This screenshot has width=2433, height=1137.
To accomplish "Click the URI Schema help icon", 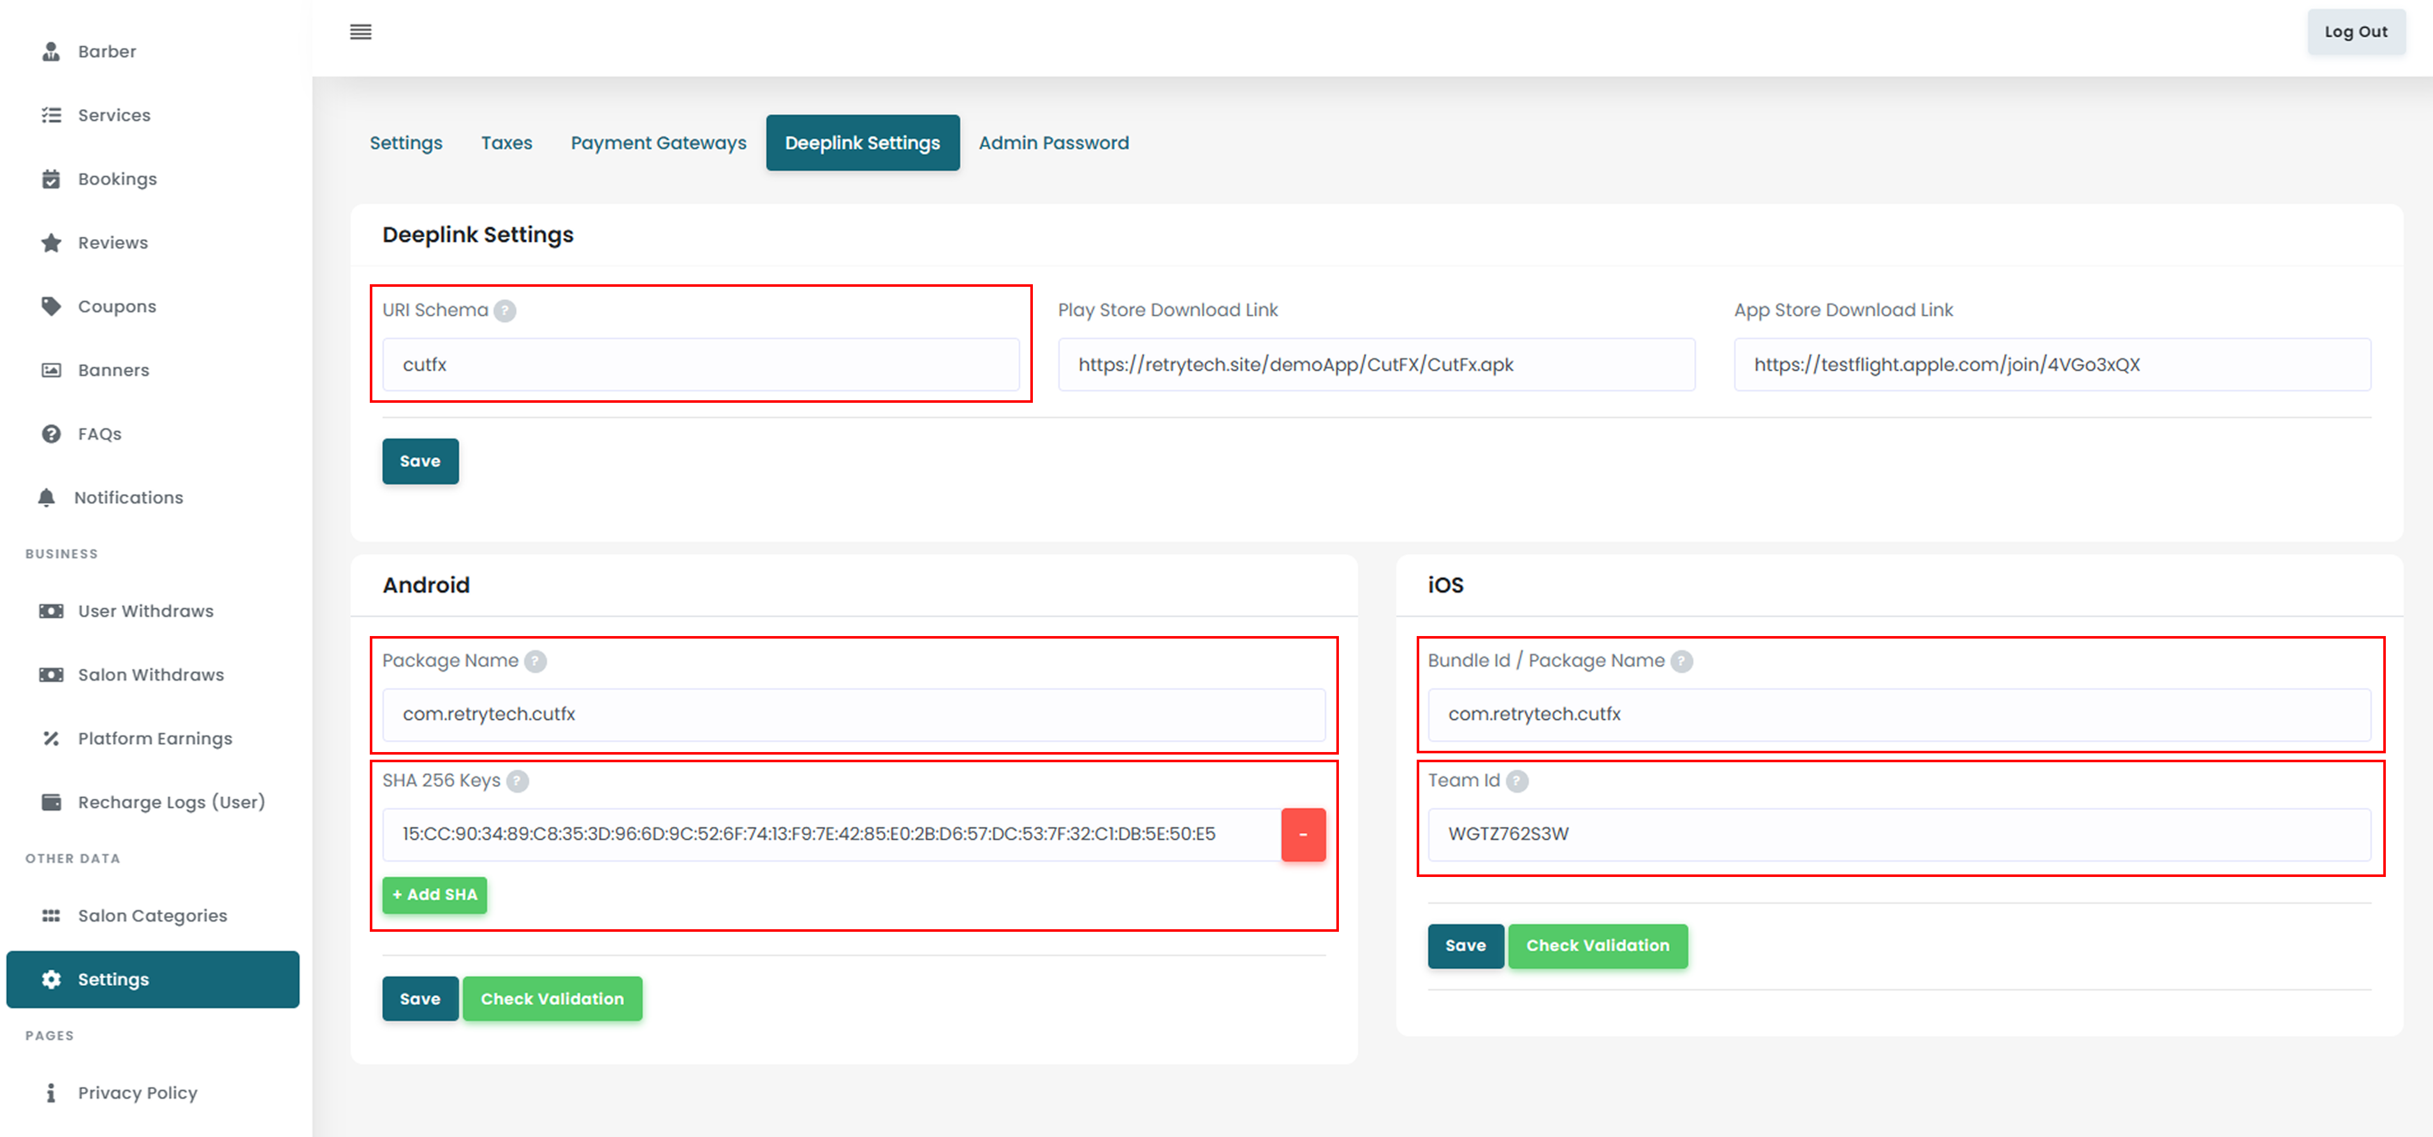I will click(506, 310).
